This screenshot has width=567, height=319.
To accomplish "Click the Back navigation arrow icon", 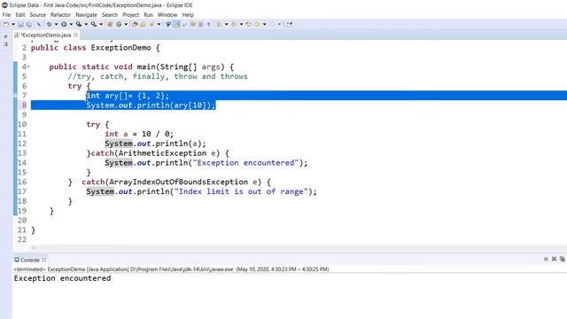I will tap(257, 24).
